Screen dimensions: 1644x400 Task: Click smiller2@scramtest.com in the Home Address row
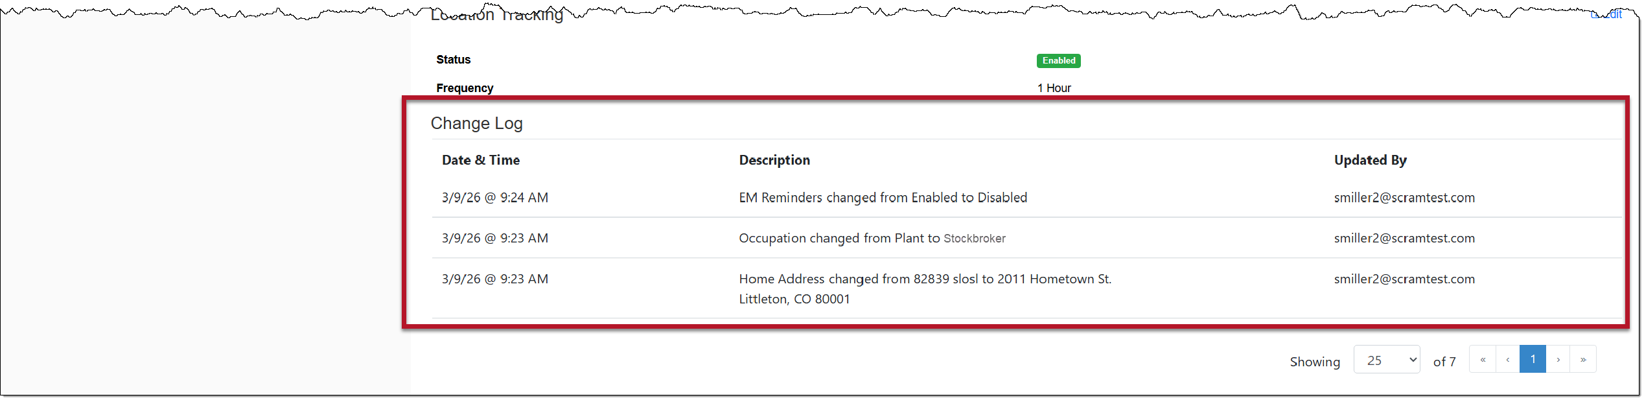click(x=1404, y=279)
